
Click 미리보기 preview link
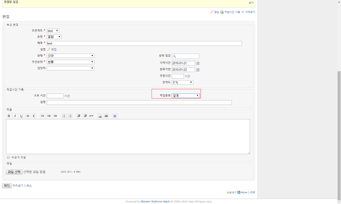[x=18, y=186]
